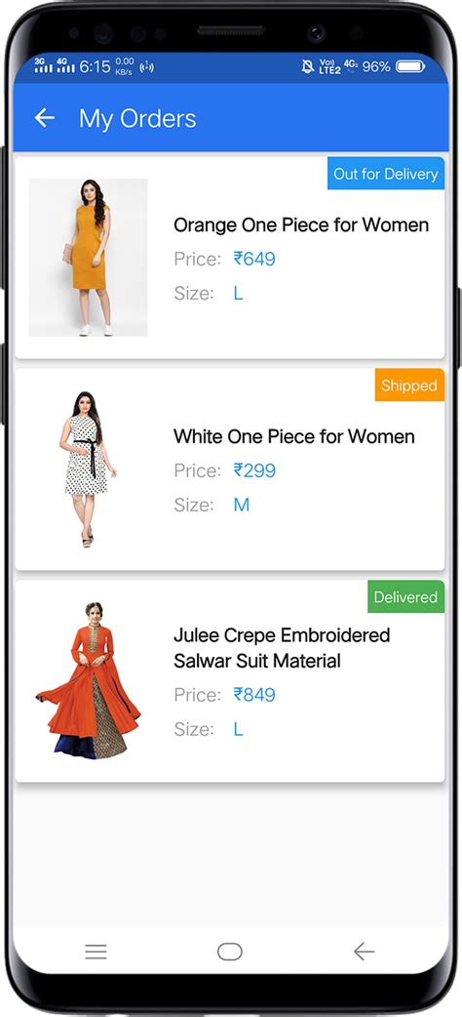This screenshot has width=462, height=1017.
Task: Open the orange salwar suit image
Action: [88, 680]
